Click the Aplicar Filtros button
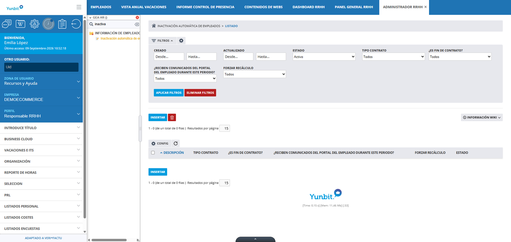The image size is (511, 242). pos(169,92)
